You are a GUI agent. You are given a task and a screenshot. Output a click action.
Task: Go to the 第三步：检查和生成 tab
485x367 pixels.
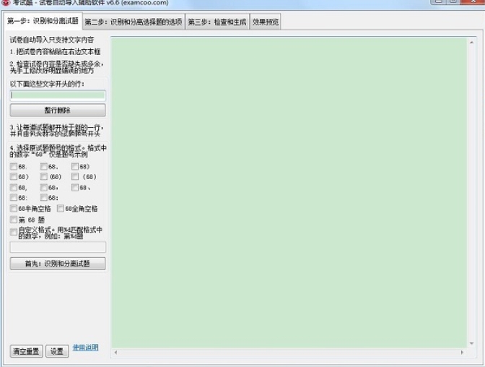click(x=217, y=22)
